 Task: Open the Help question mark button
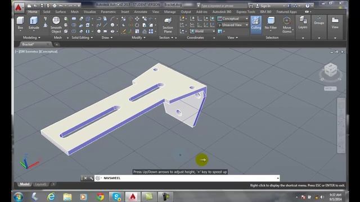[x=308, y=6]
